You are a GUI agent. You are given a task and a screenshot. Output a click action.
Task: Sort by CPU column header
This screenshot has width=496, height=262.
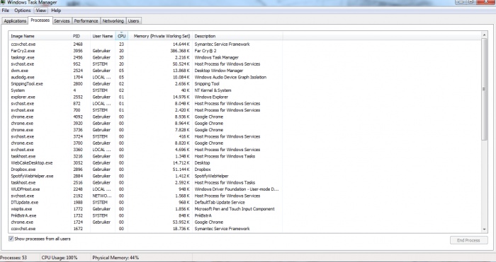click(122, 36)
